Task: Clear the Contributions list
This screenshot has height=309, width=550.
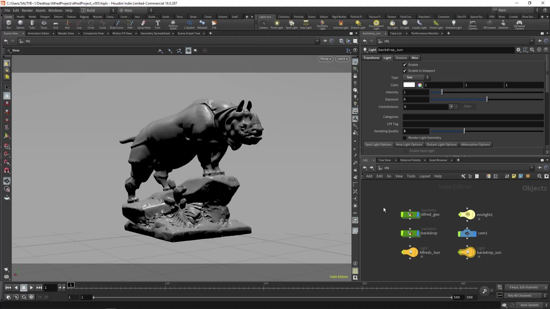Action: 467,106
